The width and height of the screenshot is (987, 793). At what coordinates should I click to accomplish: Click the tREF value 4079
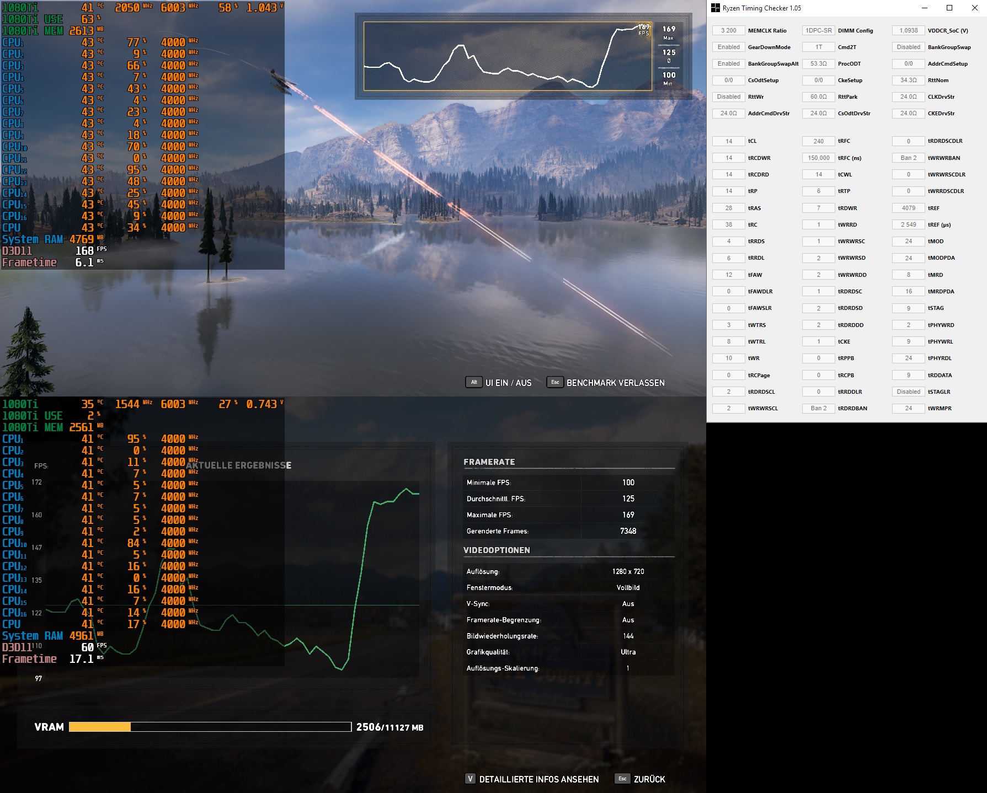[909, 208]
